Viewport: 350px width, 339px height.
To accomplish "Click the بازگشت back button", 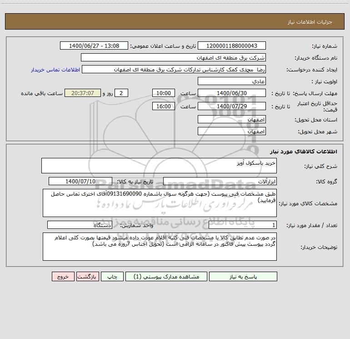I will (87, 276).
